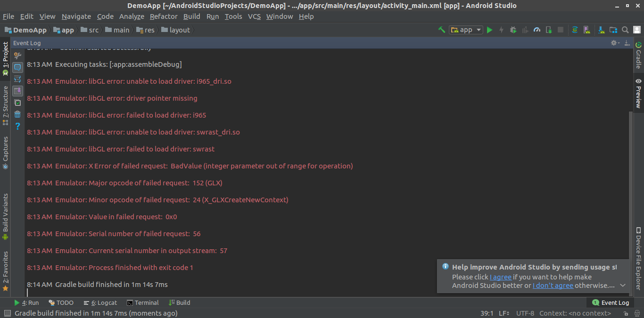The image size is (644, 318).
Task: Click the 'I don't agree' link
Action: [553, 286]
